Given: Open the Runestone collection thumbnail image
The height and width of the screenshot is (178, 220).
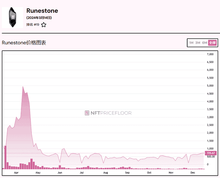Looking at the screenshot, I should (13, 17).
